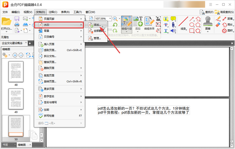Choose Add in watermark submenu
235x149 pixels.
(x=96, y=25)
